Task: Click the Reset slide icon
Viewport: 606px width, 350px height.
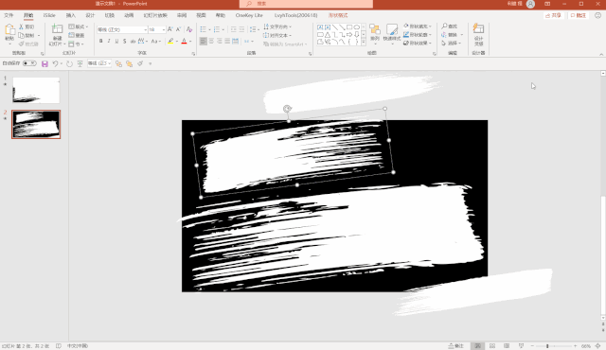Action: (71, 35)
